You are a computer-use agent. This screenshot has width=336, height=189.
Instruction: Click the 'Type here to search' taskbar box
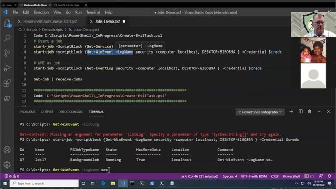pos(44,183)
